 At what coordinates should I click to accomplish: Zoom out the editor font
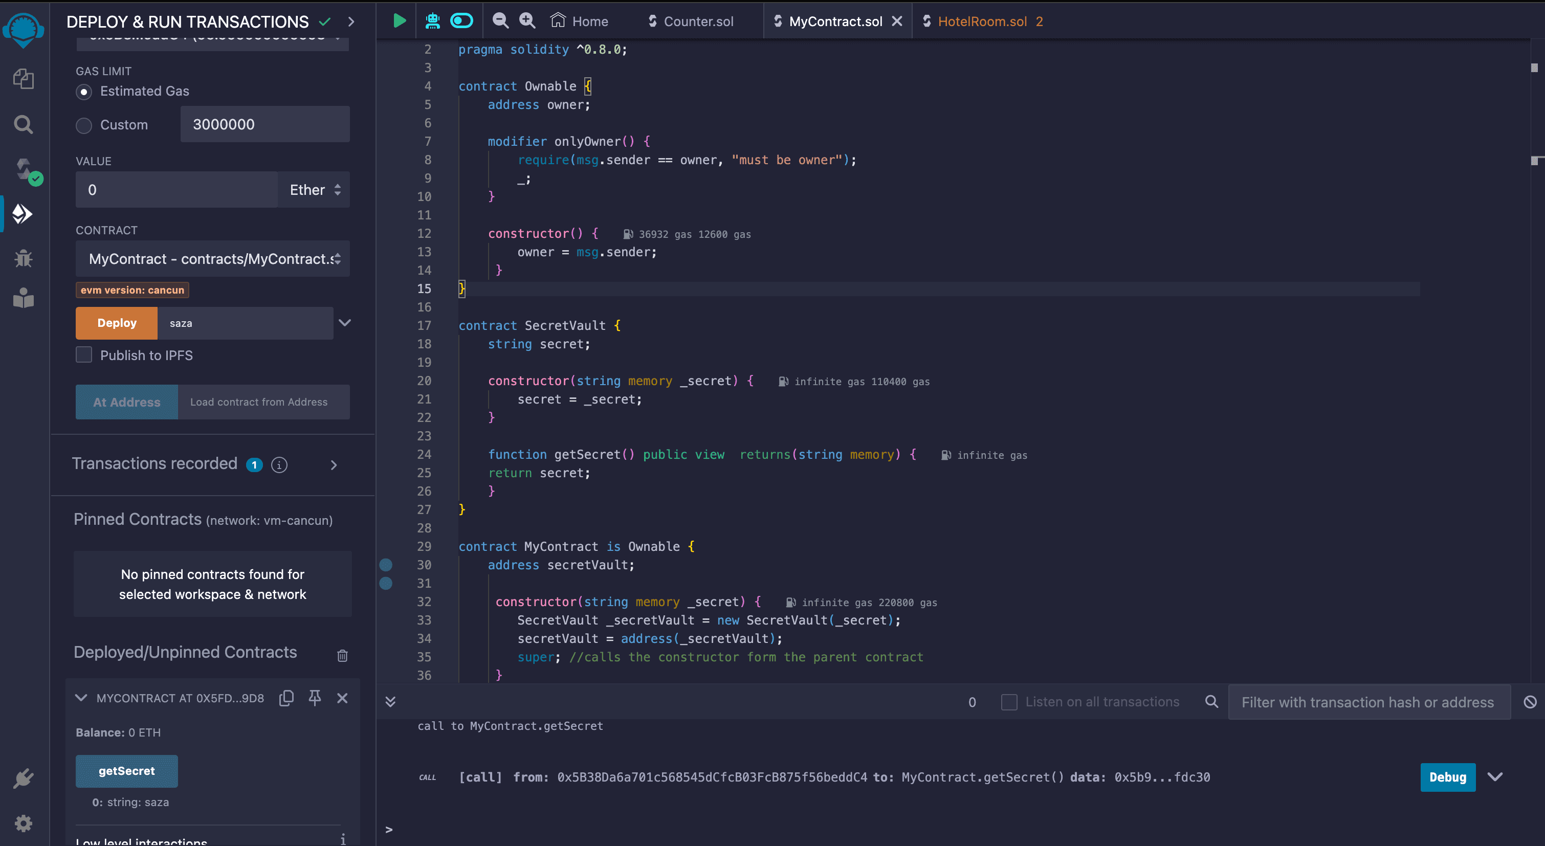pos(500,20)
